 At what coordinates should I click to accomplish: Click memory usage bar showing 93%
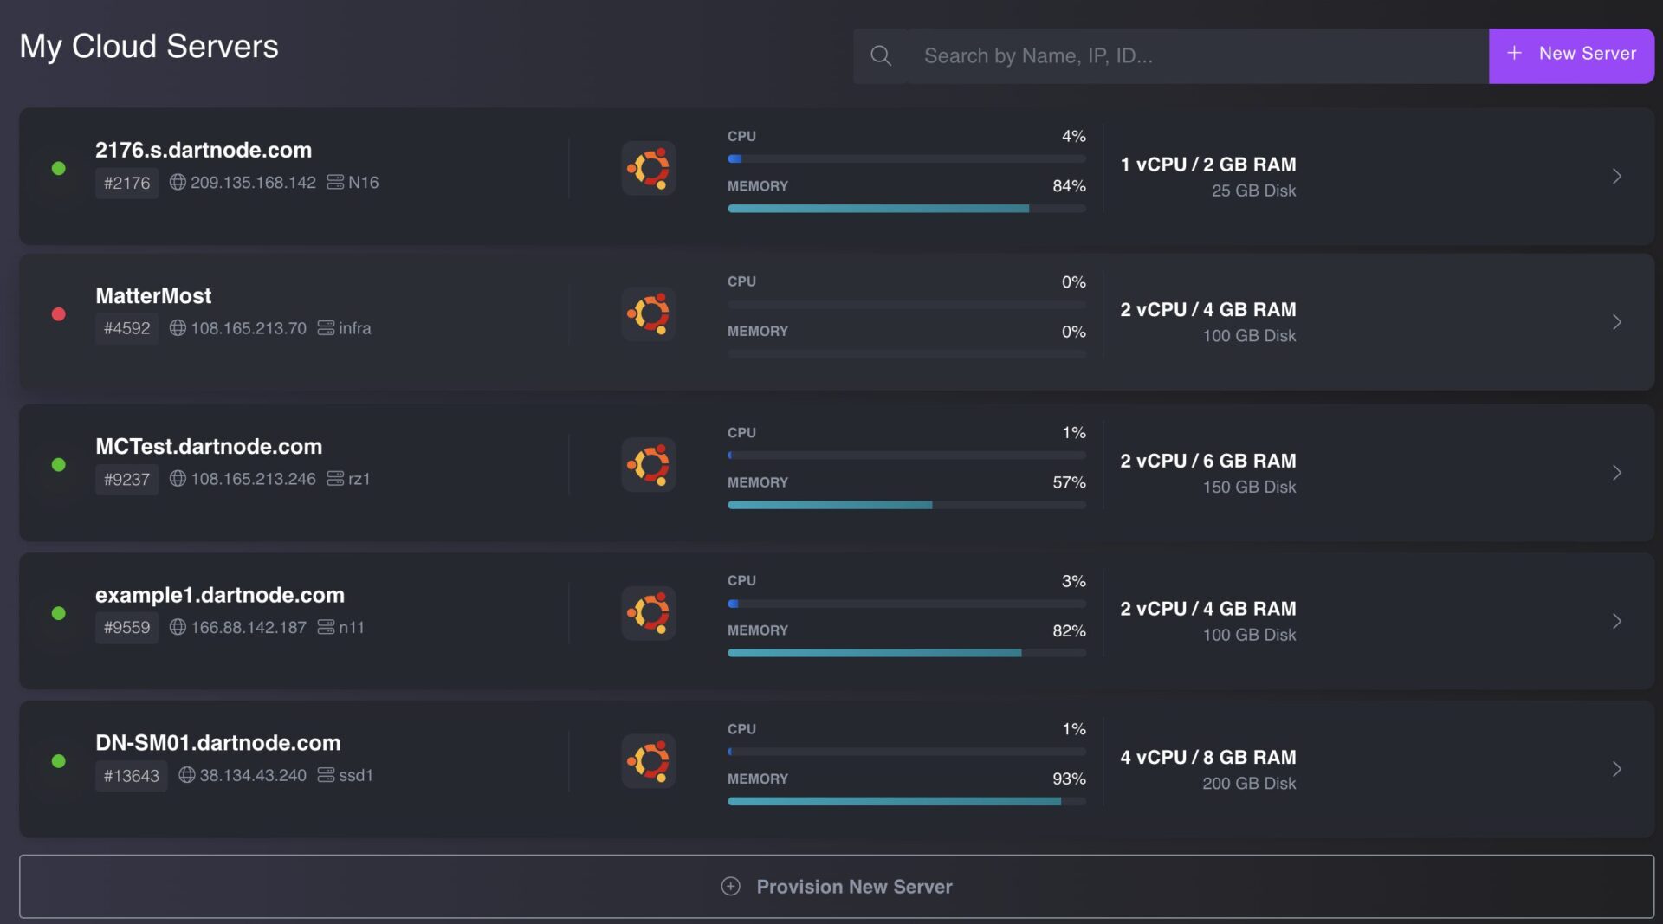tap(906, 802)
